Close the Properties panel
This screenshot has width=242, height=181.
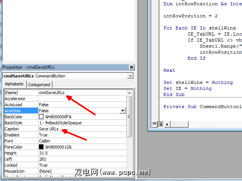132,67
